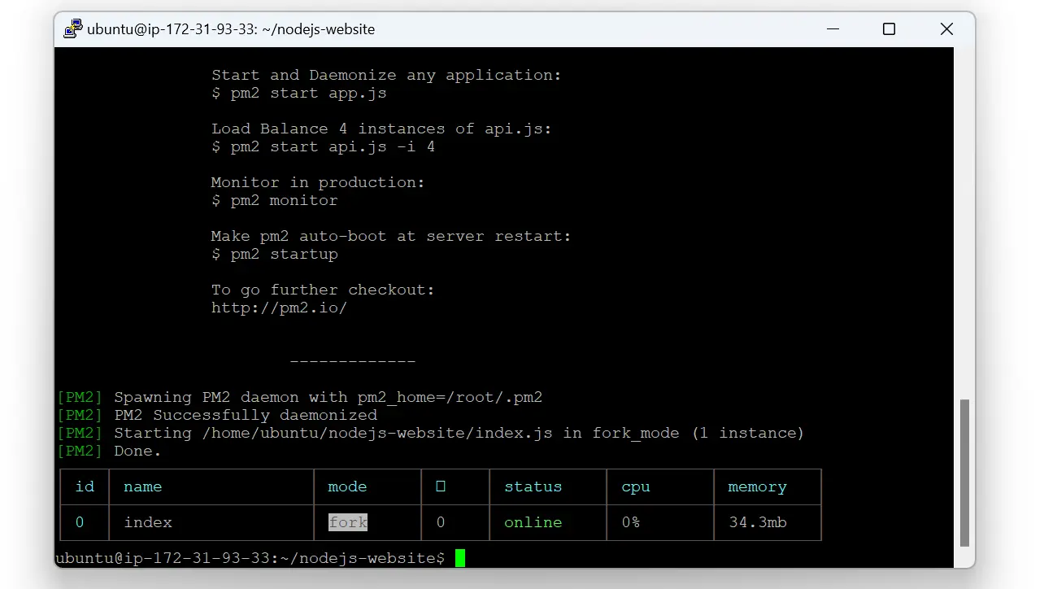This screenshot has height=589, width=1044.
Task: Click the 'id' column header
Action: (x=85, y=486)
